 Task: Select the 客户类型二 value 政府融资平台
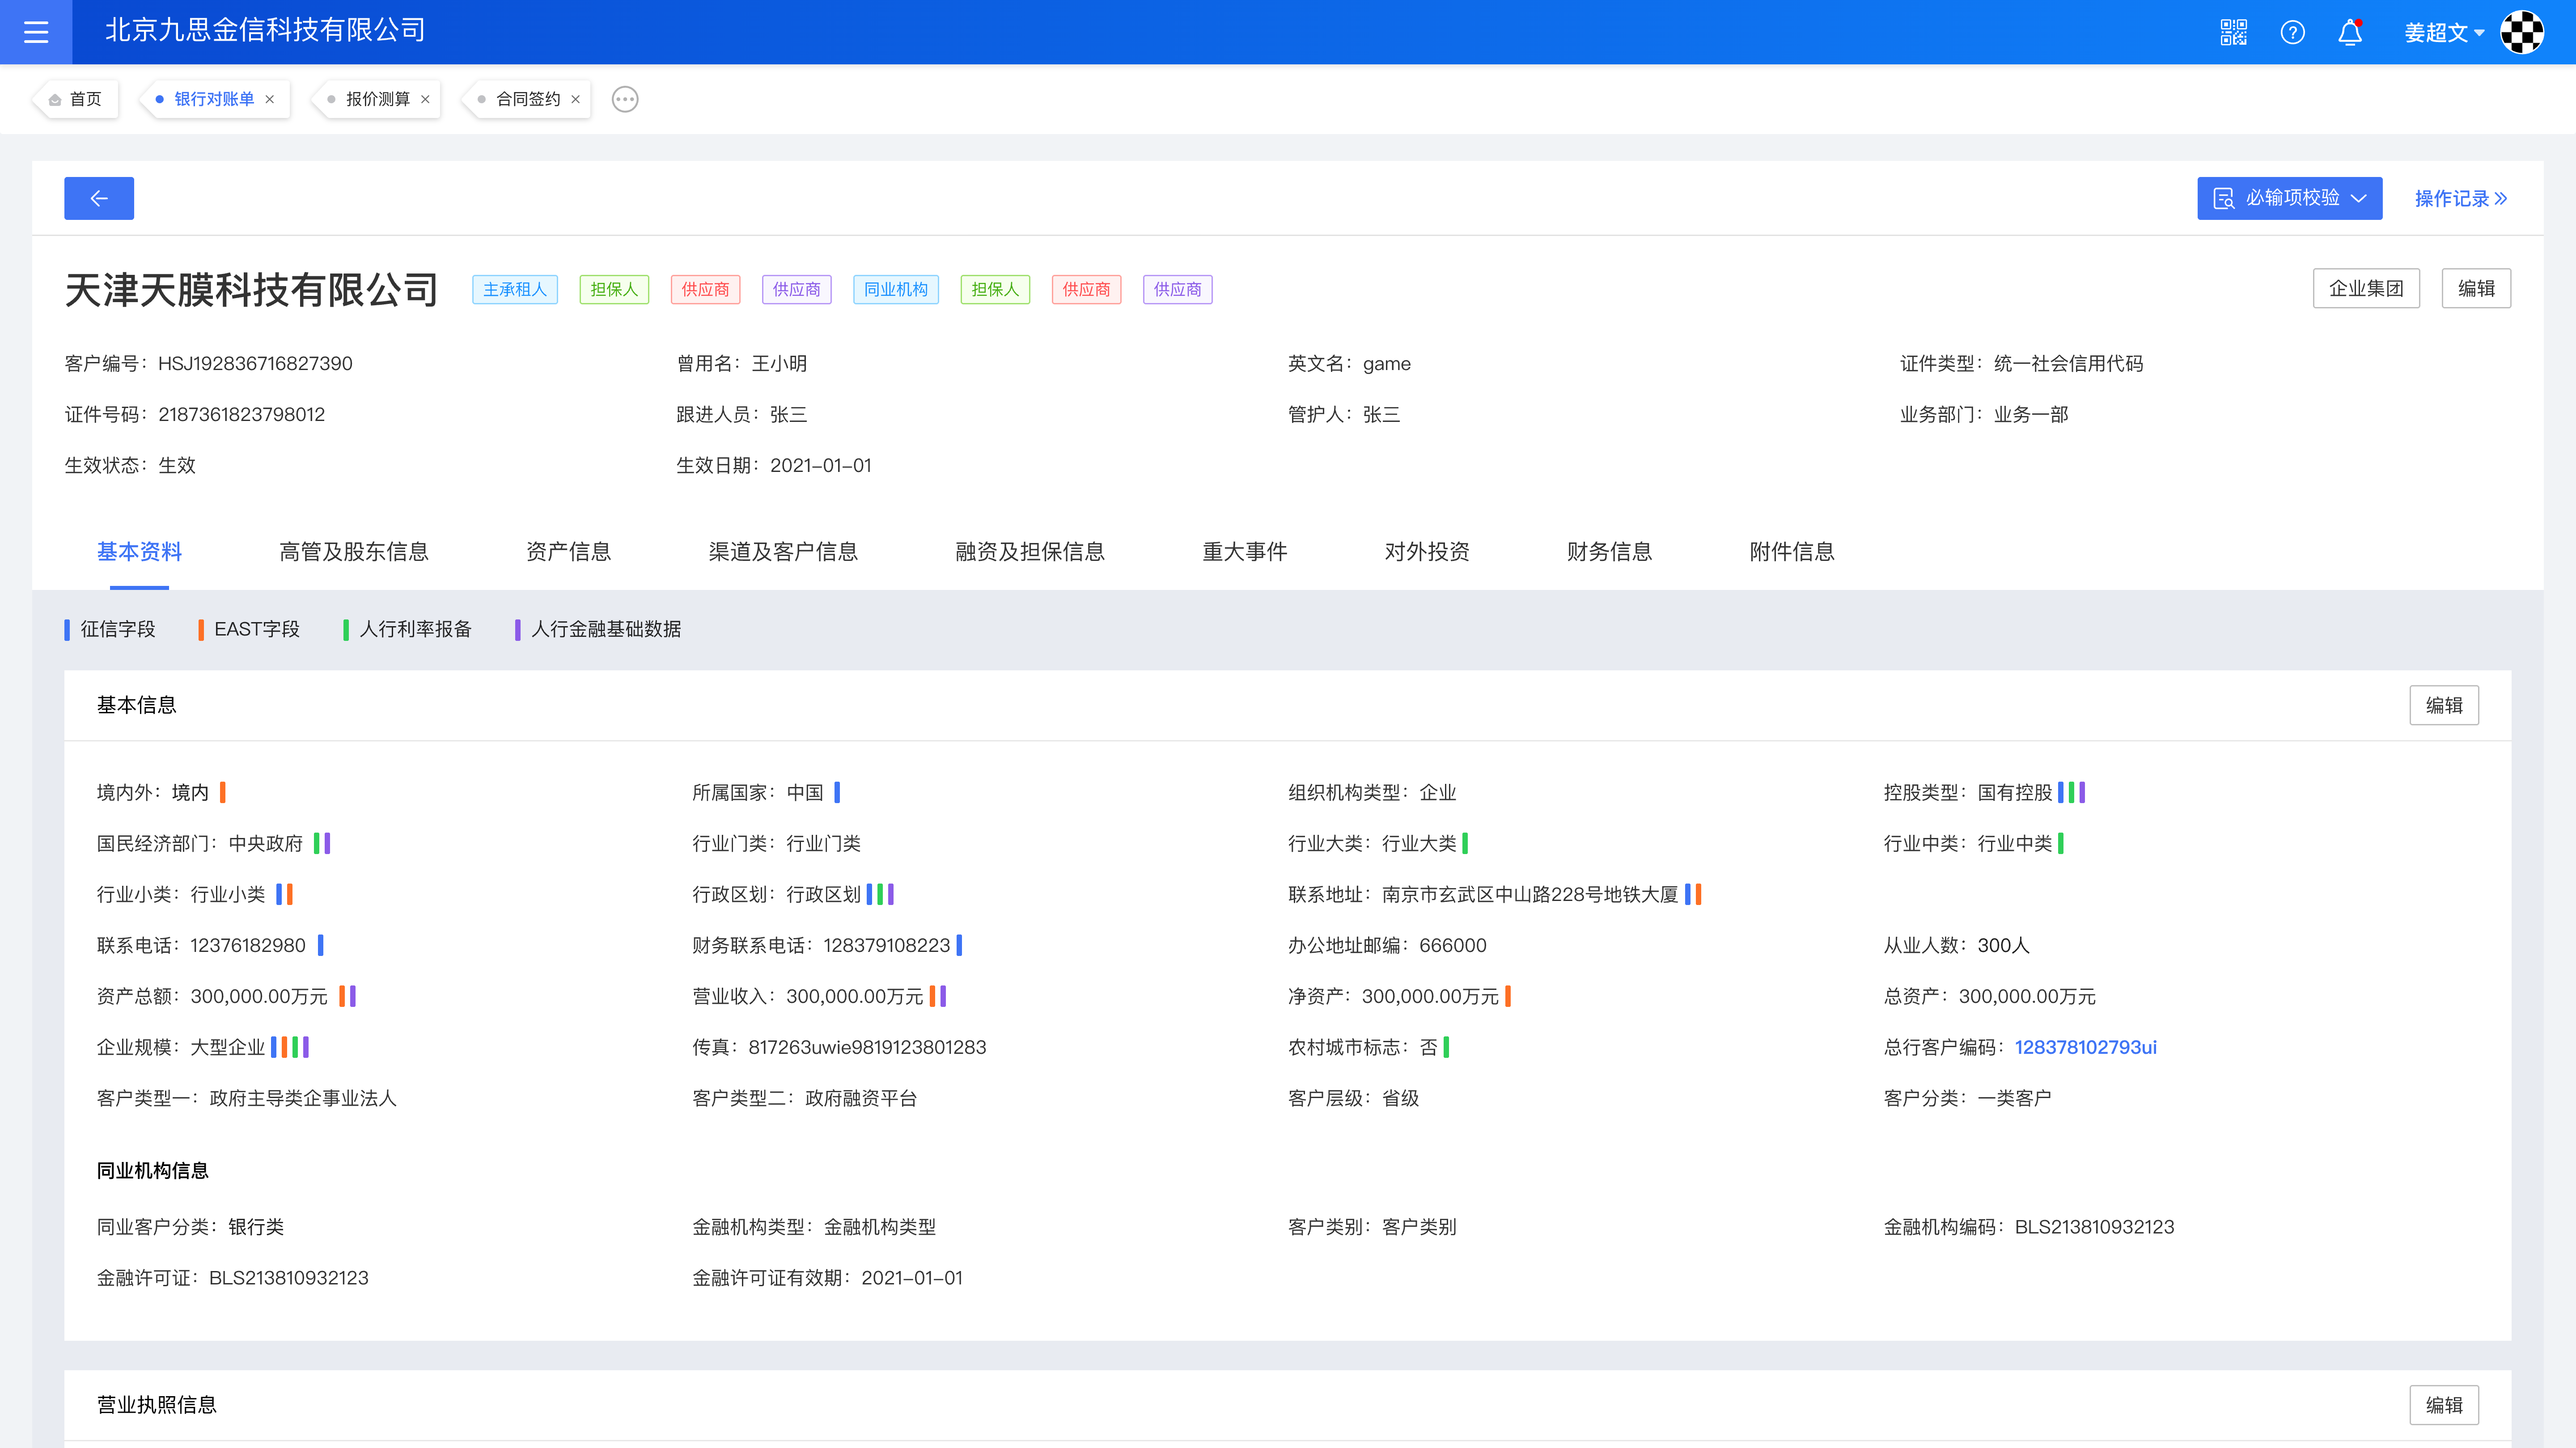tap(861, 1098)
